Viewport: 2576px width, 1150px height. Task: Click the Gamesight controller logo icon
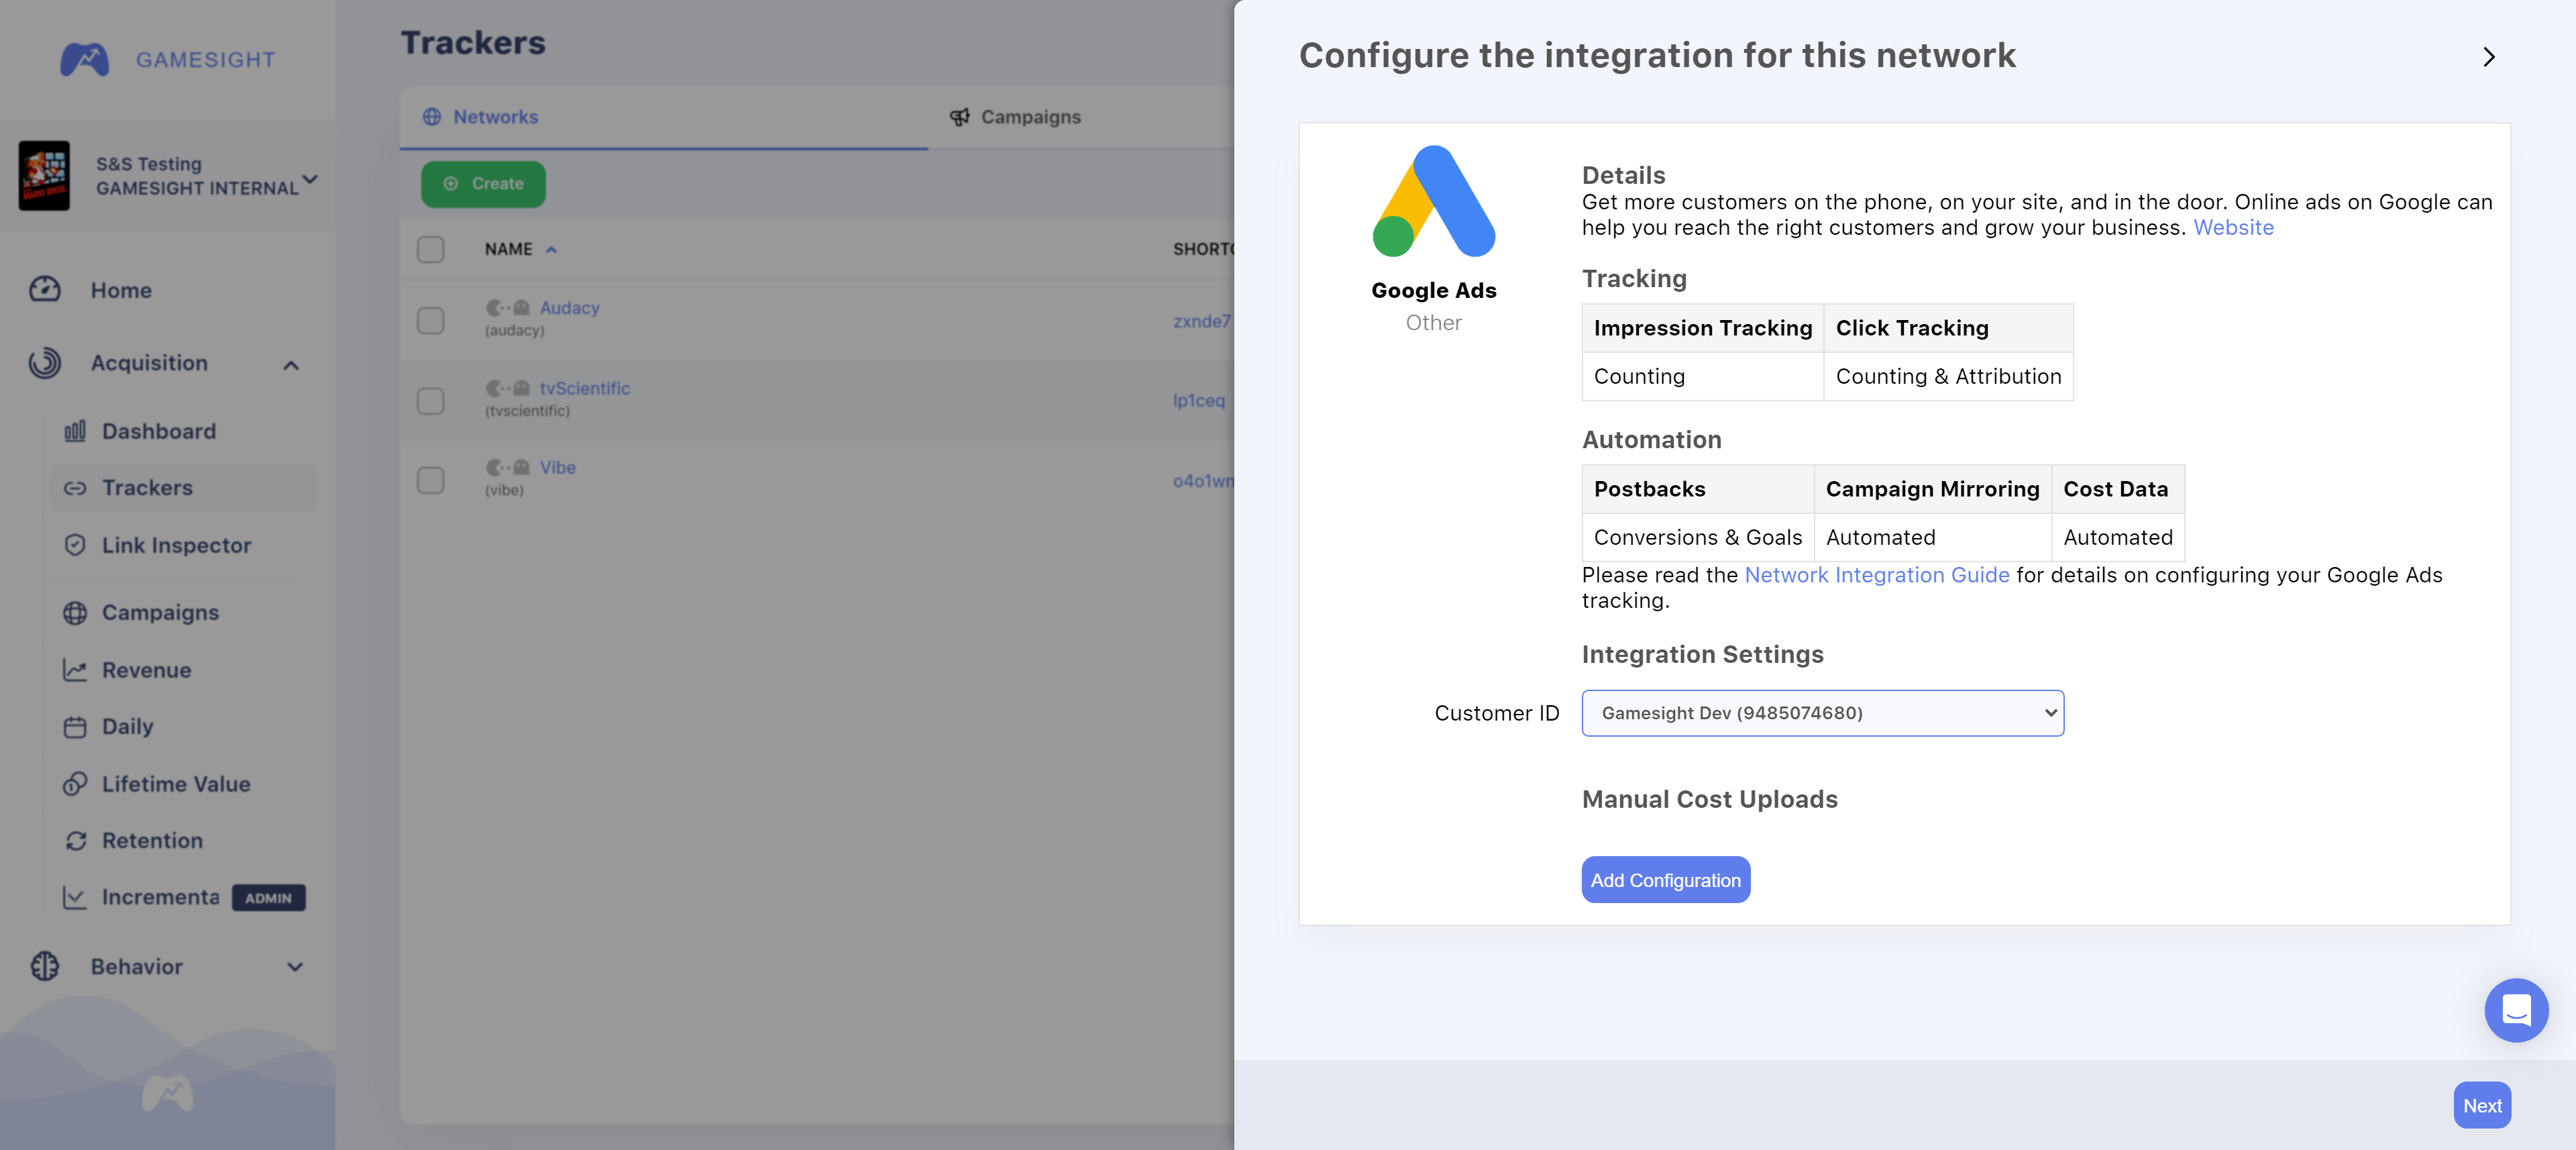point(85,60)
